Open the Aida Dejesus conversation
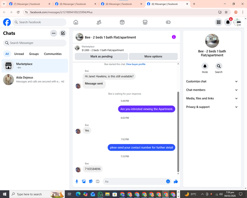The width and height of the screenshot is (247, 198). [x=35, y=80]
